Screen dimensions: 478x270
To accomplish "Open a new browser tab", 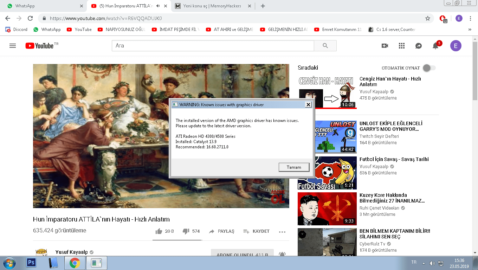I will coord(263,6).
